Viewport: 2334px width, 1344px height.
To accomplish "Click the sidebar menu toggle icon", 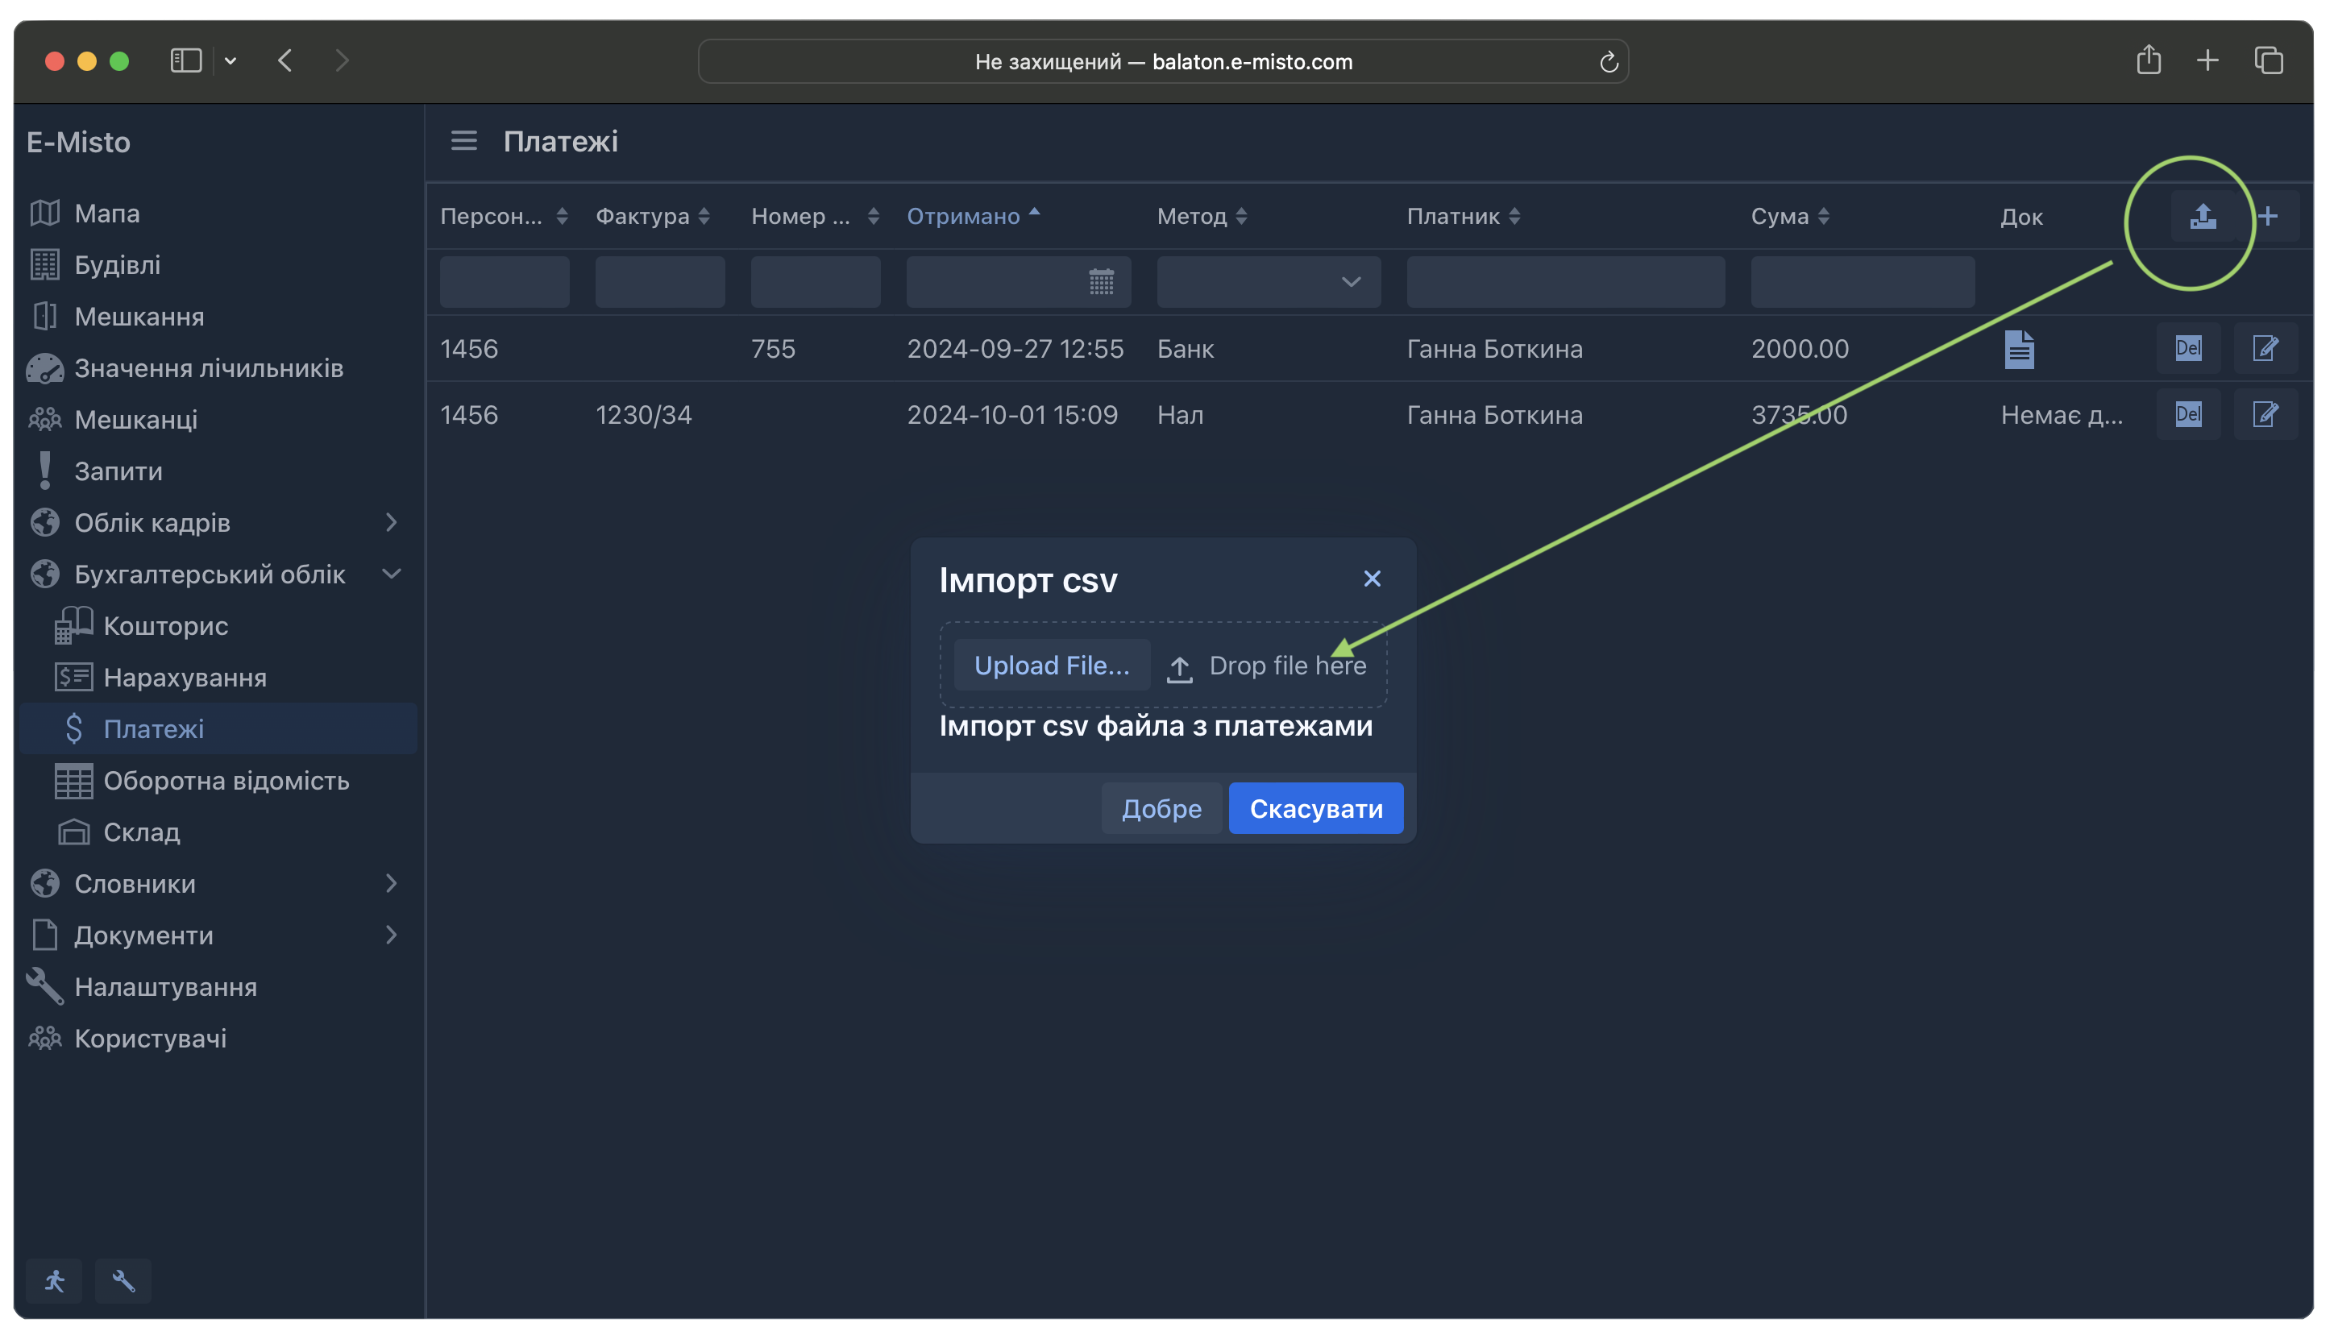I will pos(463,141).
